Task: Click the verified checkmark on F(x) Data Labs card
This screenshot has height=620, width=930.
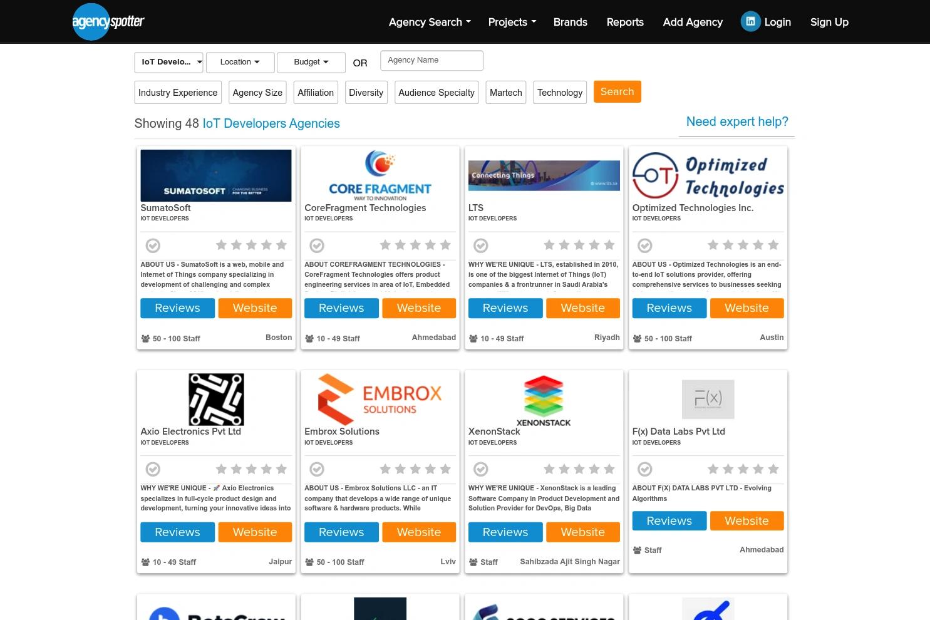Action: pyautogui.click(x=644, y=469)
